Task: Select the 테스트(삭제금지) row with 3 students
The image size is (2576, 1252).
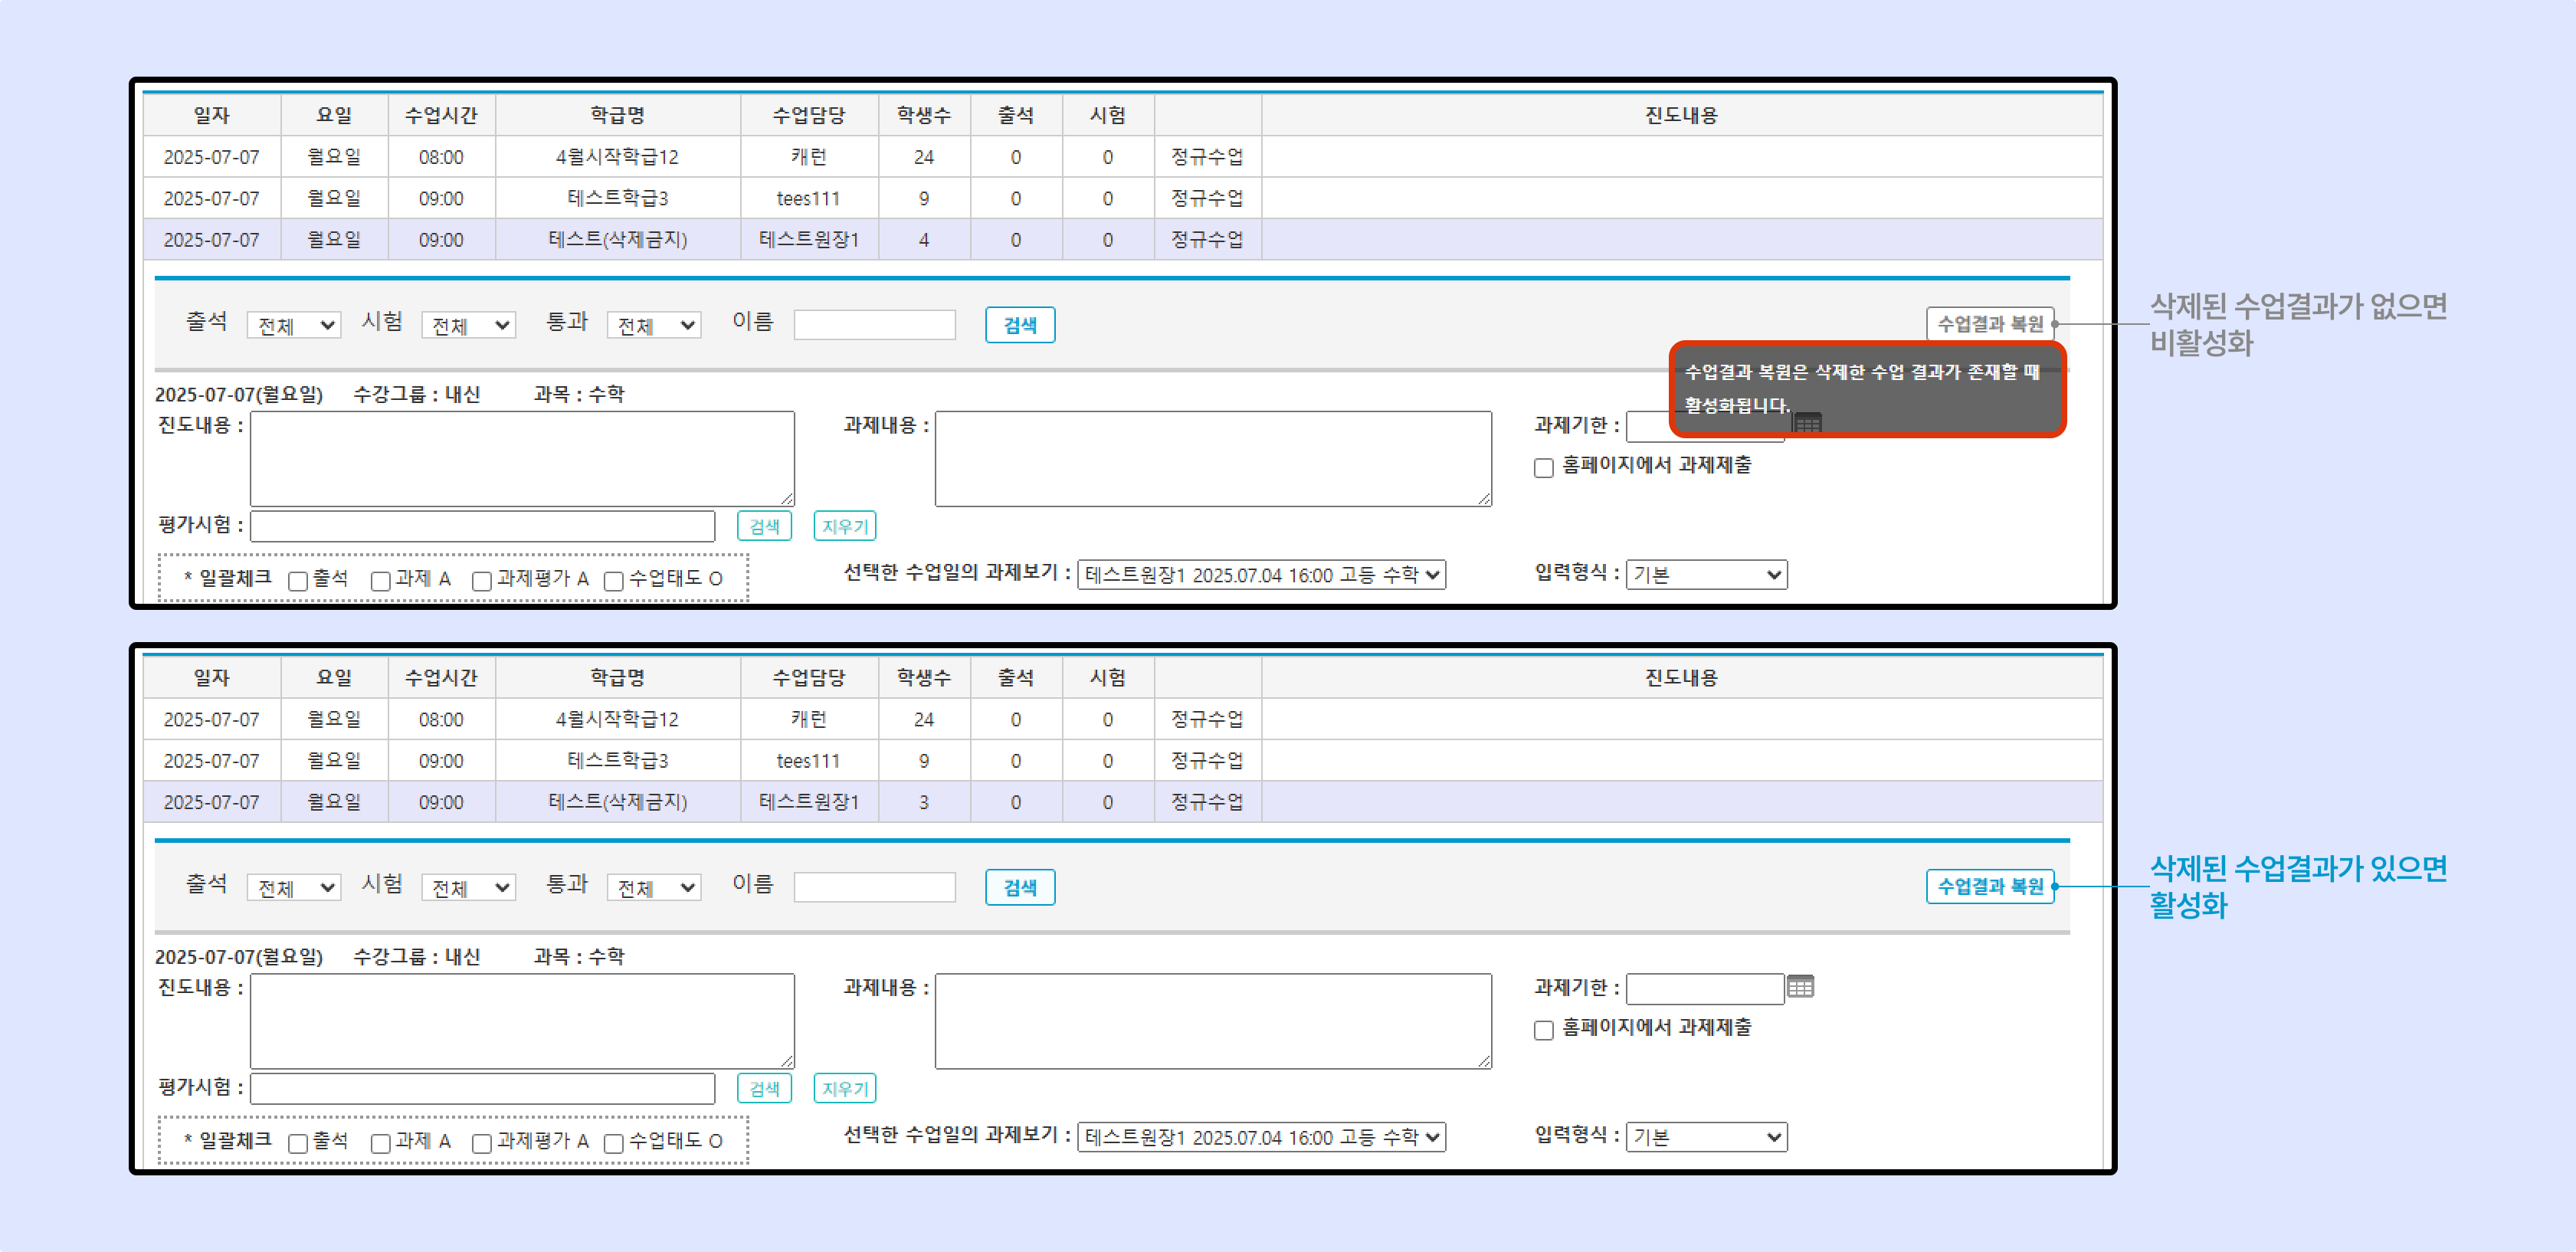Action: click(x=617, y=802)
